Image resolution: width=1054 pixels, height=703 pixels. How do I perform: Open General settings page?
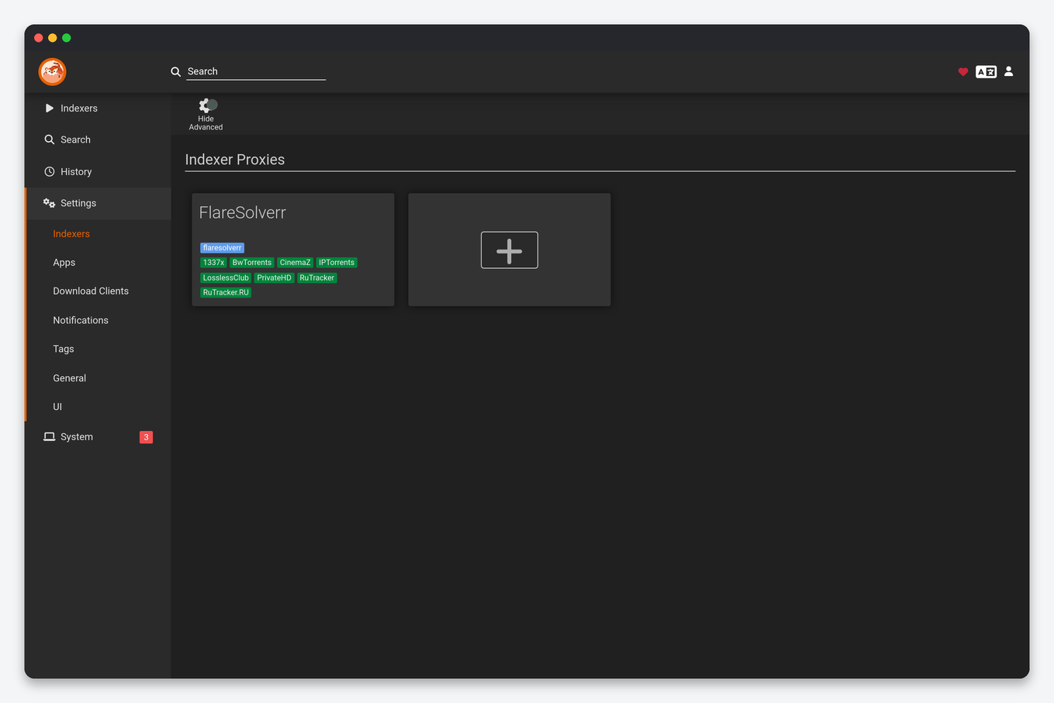point(70,378)
